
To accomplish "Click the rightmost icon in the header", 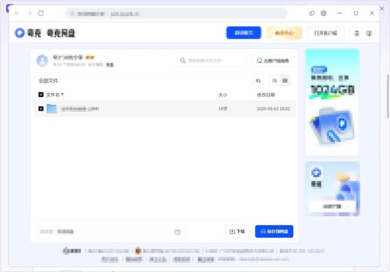I will pos(369,33).
